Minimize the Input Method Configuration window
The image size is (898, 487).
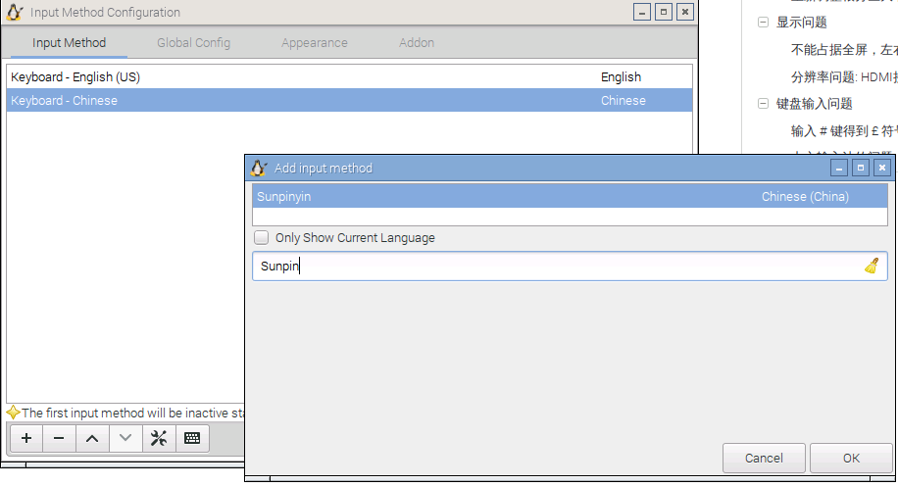click(641, 12)
